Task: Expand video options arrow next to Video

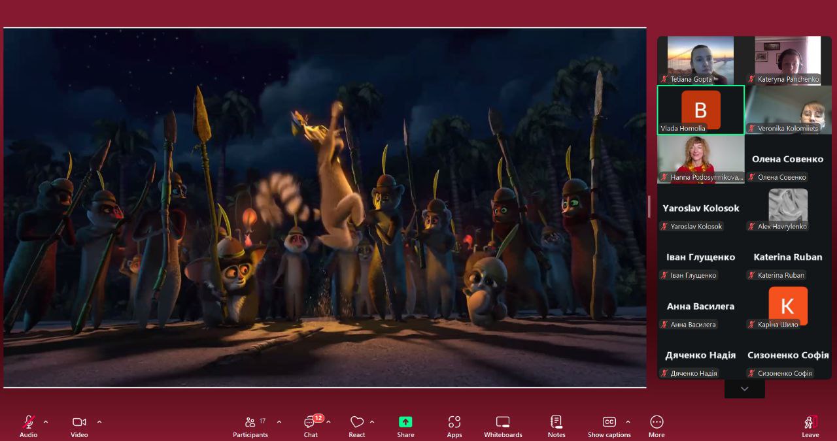Action: point(99,422)
